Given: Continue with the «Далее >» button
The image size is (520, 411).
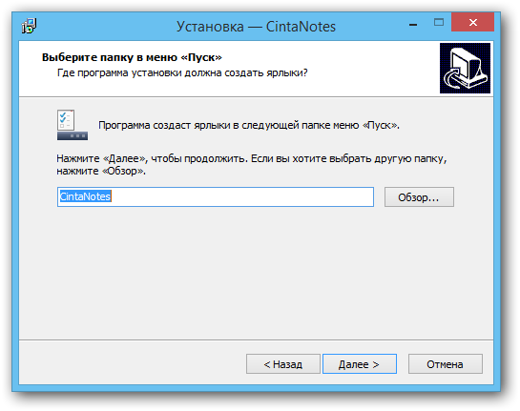Looking at the screenshot, I should pos(360,364).
